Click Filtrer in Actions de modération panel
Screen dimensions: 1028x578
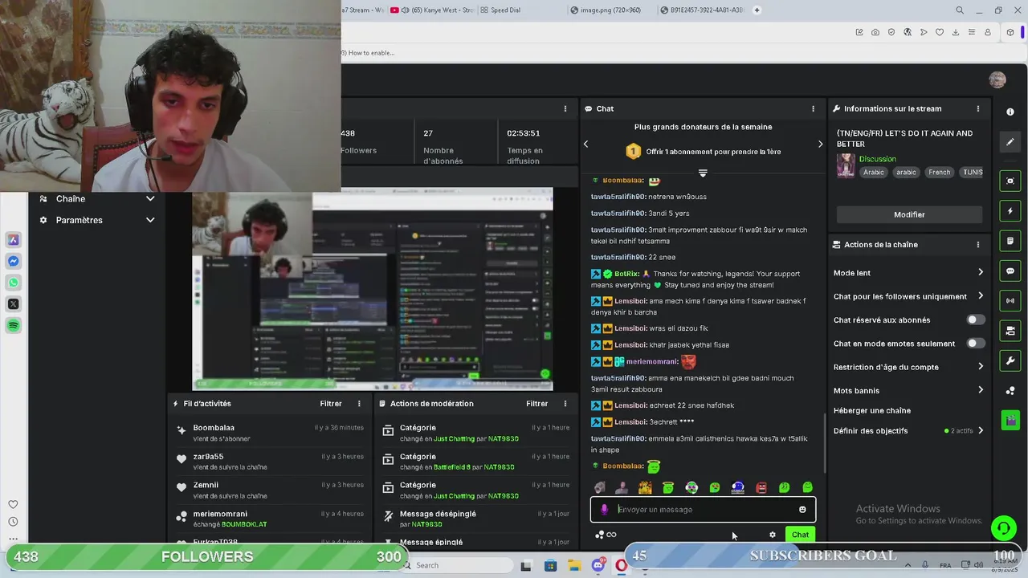point(536,404)
